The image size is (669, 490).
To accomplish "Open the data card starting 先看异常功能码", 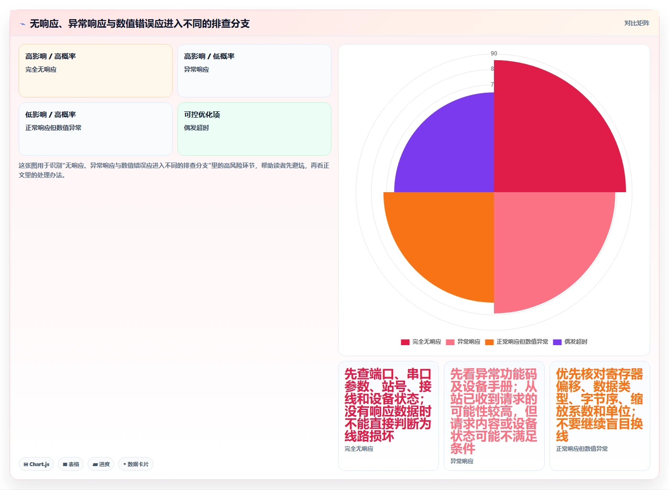I will pyautogui.click(x=494, y=416).
